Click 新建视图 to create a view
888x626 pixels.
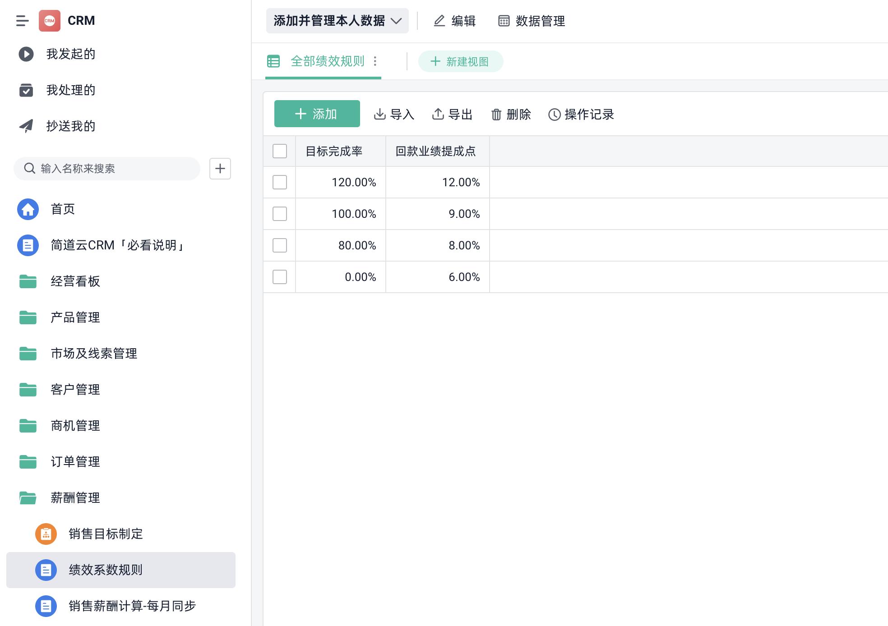tap(460, 61)
